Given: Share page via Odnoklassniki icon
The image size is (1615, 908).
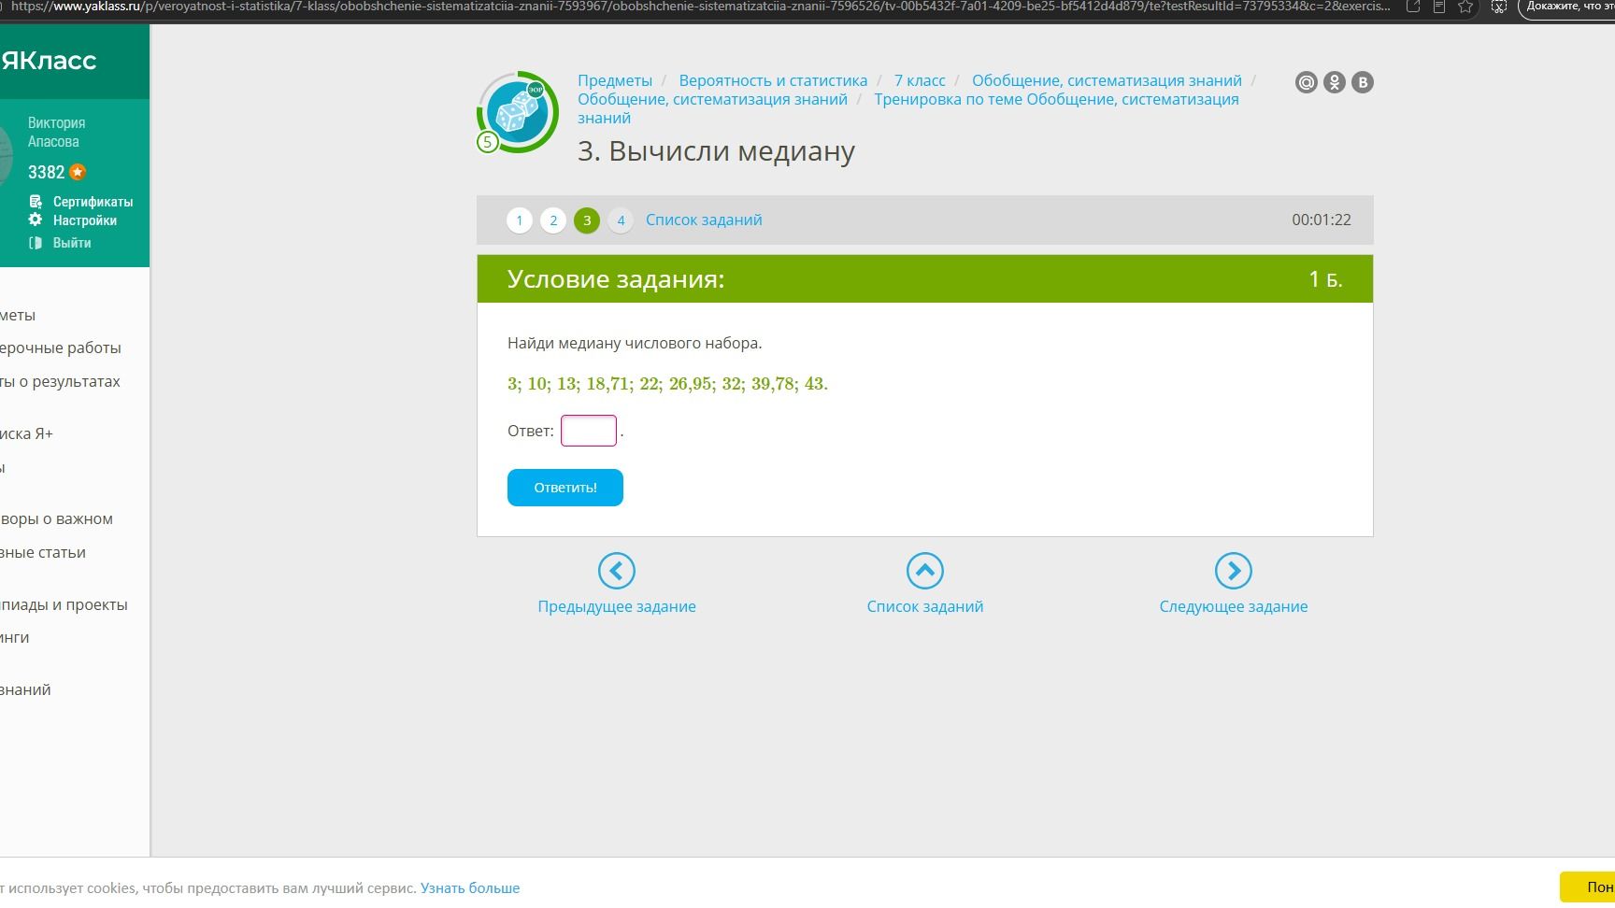Looking at the screenshot, I should (1335, 82).
